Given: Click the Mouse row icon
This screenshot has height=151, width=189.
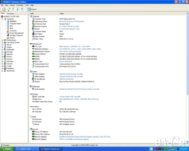Looking at the screenshot, I should click(x=33, y=124).
